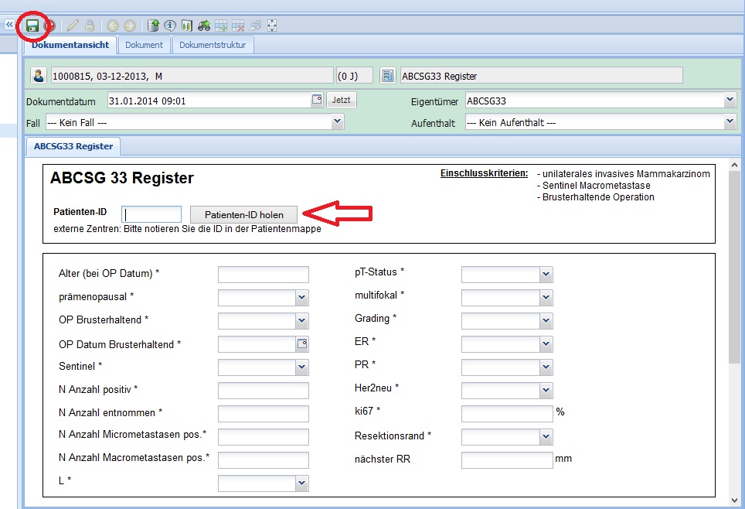Click the document form icon before ABCSG33 Register
745x509 pixels.
[388, 76]
